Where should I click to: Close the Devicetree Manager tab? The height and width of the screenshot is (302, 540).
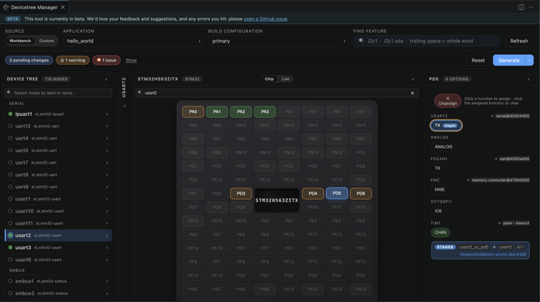tap(63, 7)
